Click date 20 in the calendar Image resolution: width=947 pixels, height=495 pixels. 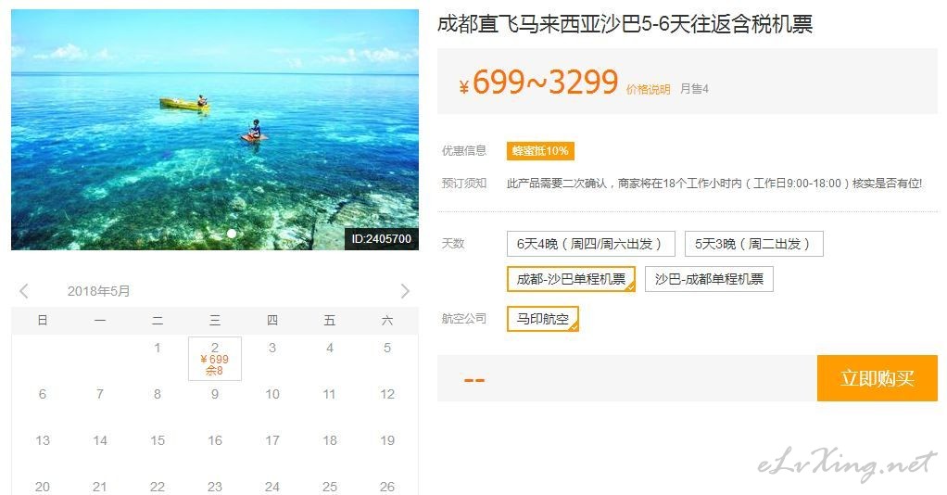[x=43, y=486]
